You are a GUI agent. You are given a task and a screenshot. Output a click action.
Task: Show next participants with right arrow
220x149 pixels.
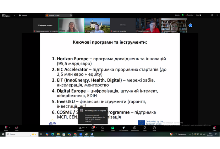point(190,25)
